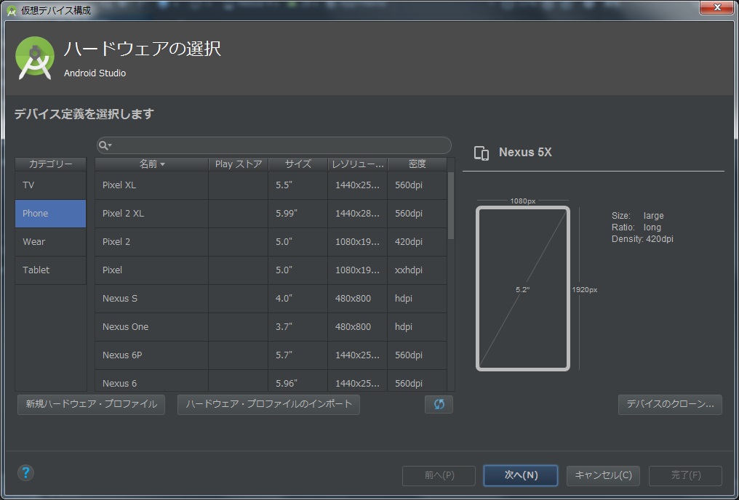
Task: Click the 4.0" size cell
Action: [x=298, y=299]
